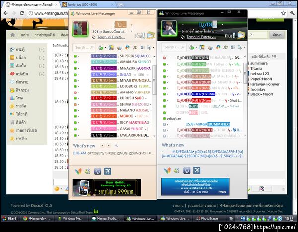This screenshot has width=298, height=232.
Task: Click the ค้นหา search button on forum
Action: pos(277,35)
